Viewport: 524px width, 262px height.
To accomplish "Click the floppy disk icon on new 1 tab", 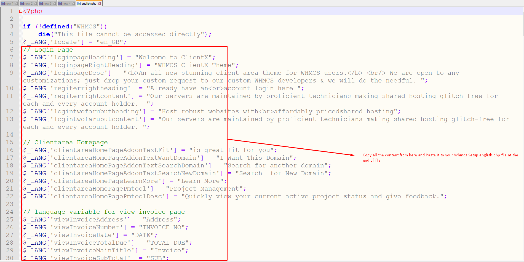I will (x=3, y=4).
